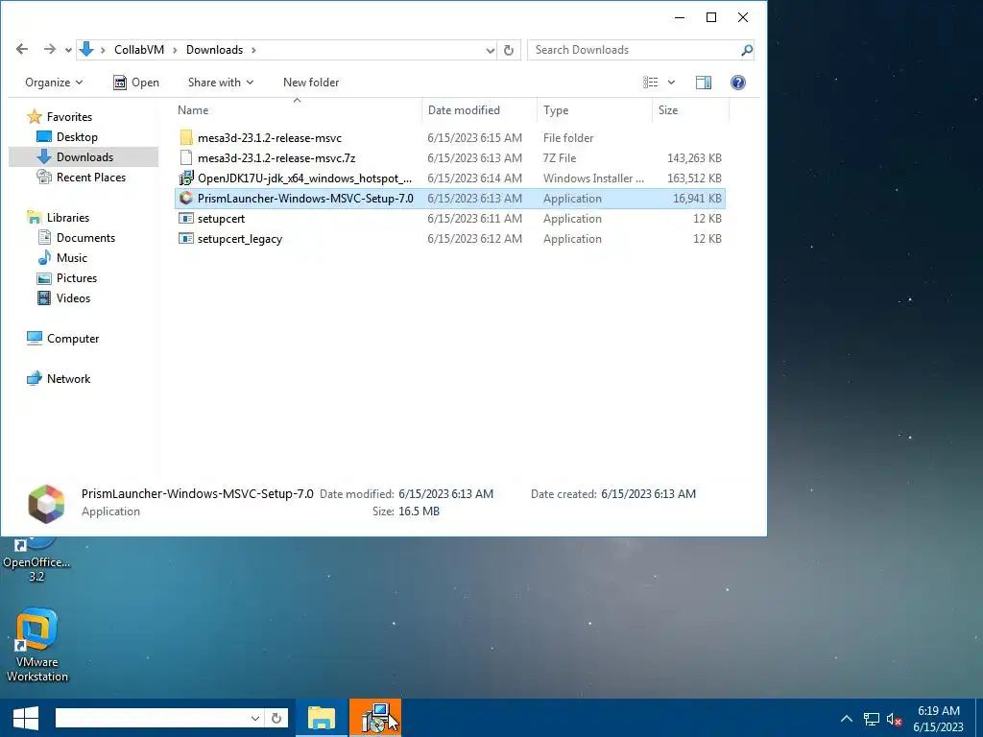The image size is (983, 737).
Task: Open the muted volume tray icon
Action: [x=894, y=720]
